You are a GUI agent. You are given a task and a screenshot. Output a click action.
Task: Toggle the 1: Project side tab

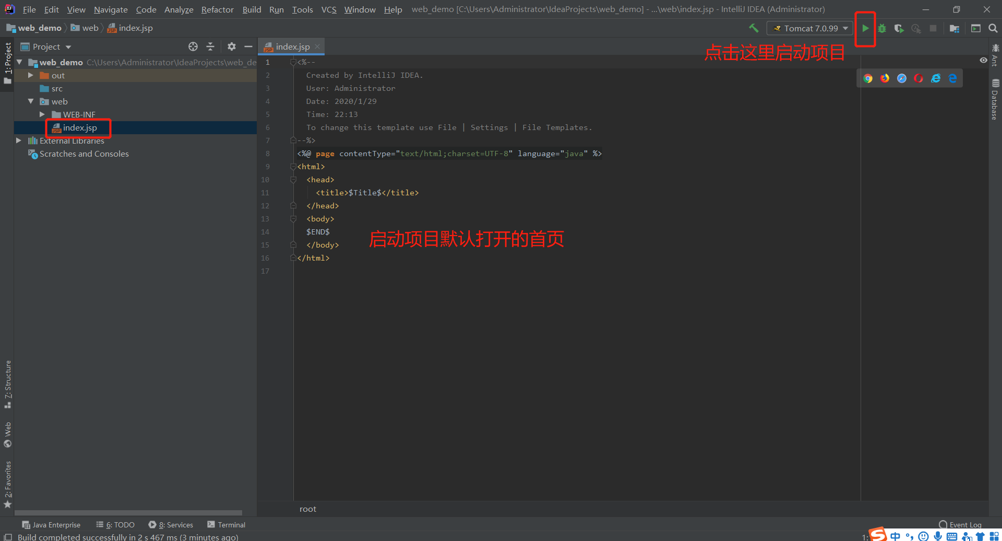[7, 63]
